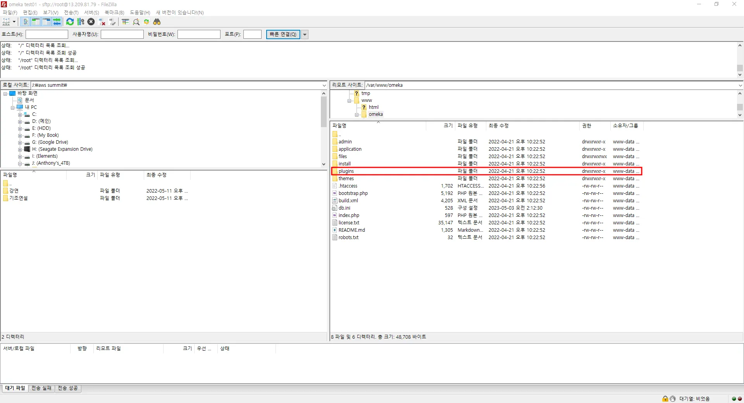This screenshot has height=403, width=744.
Task: Click the 포트(P) input field
Action: (x=253, y=34)
